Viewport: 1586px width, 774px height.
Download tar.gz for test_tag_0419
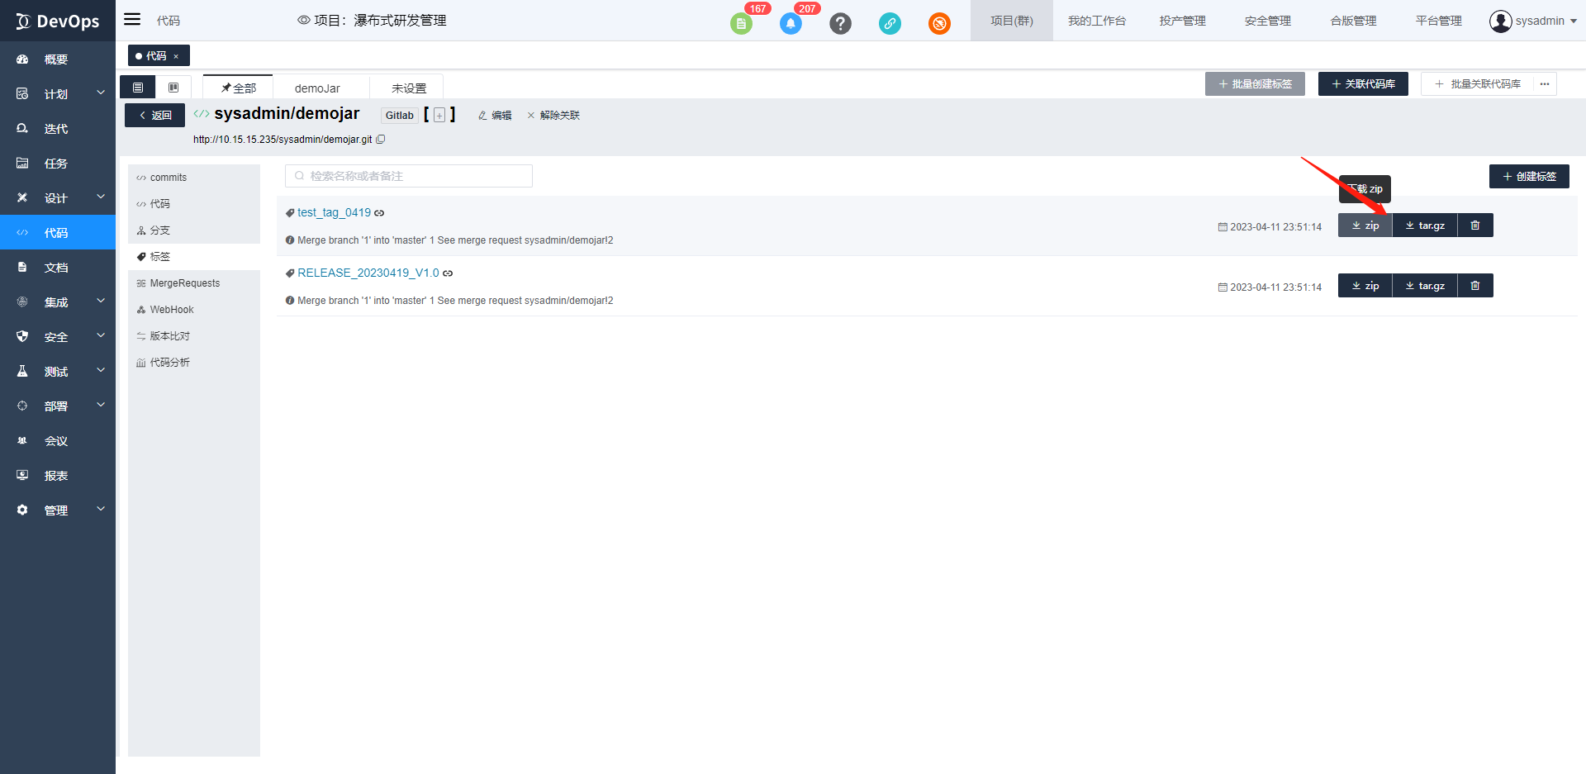click(x=1425, y=226)
